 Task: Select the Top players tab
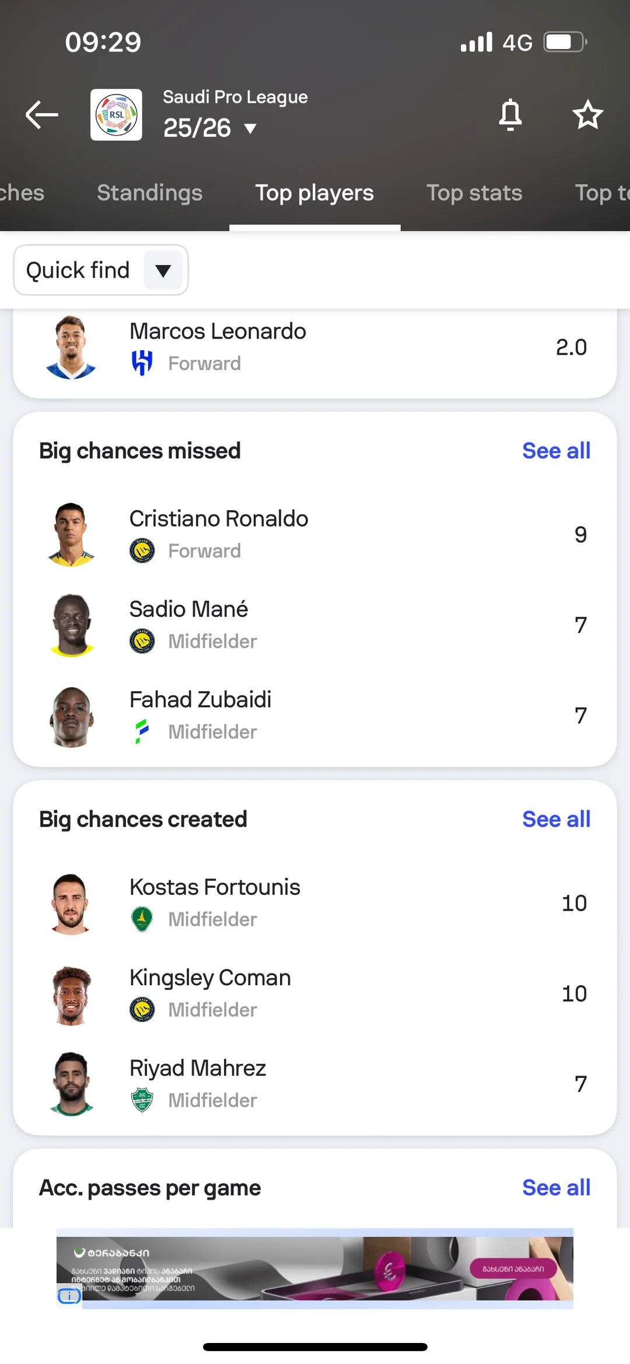[314, 193]
